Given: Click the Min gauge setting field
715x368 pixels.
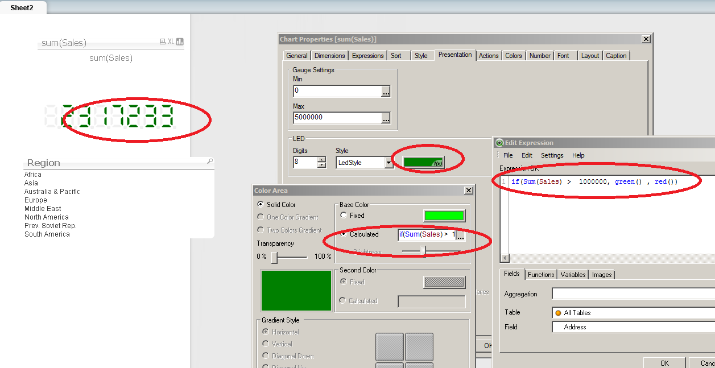Looking at the screenshot, I should pos(337,91).
